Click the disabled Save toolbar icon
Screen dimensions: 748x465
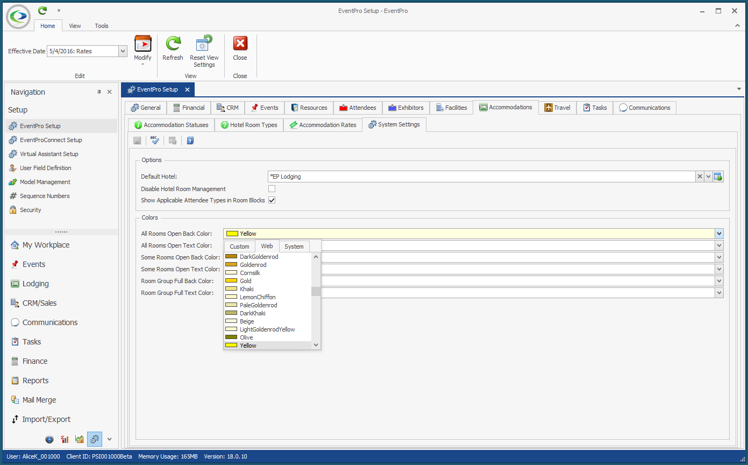137,140
